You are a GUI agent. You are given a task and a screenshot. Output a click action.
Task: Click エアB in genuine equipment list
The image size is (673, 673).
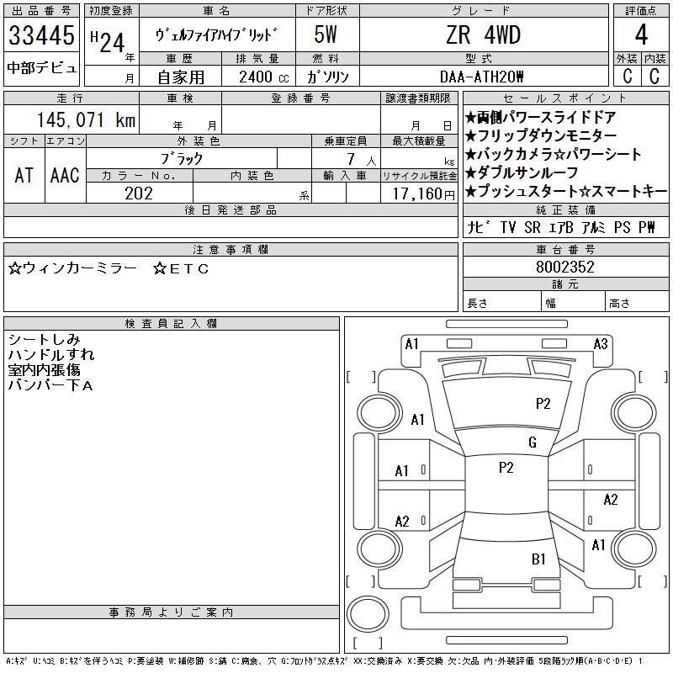(x=561, y=227)
